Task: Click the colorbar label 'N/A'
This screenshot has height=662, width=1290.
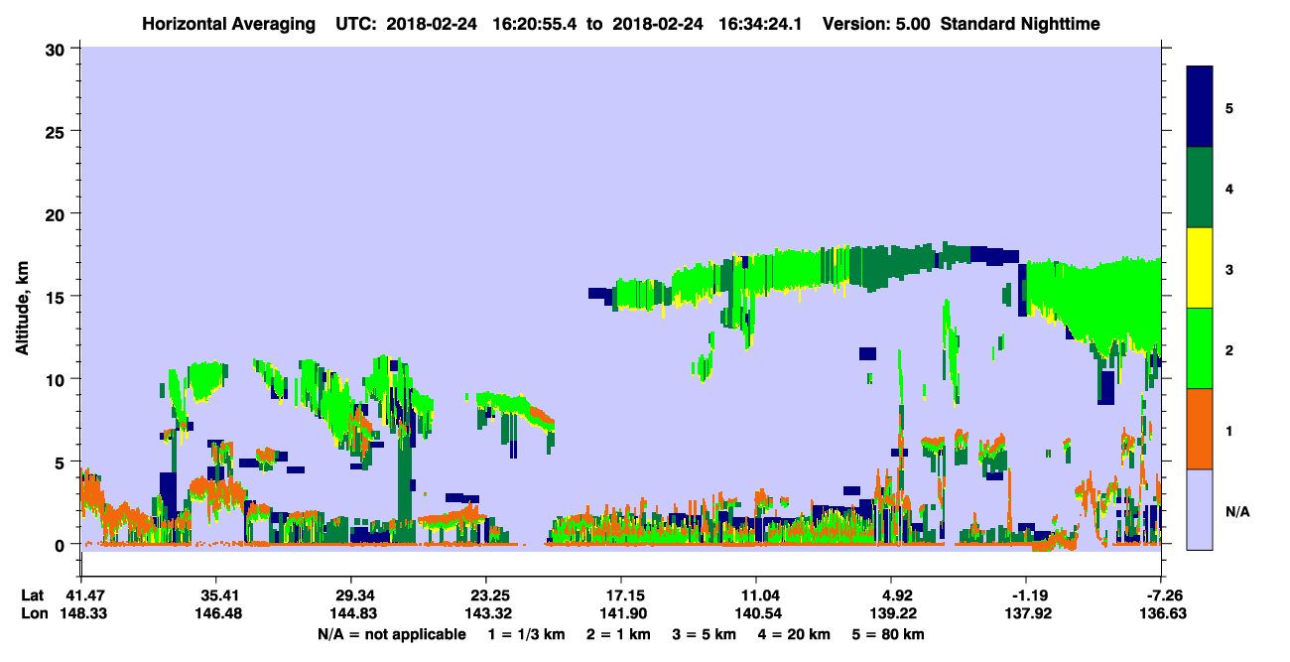Action: pyautogui.click(x=1237, y=511)
